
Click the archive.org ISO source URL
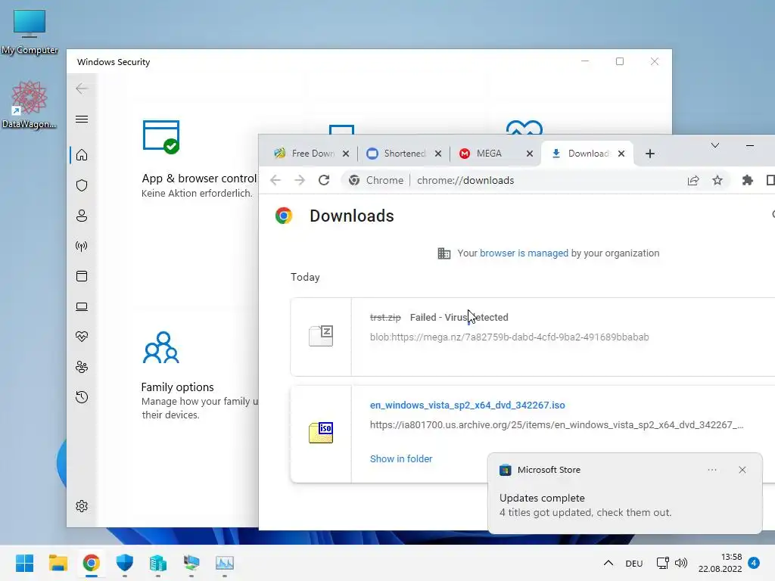tap(556, 425)
